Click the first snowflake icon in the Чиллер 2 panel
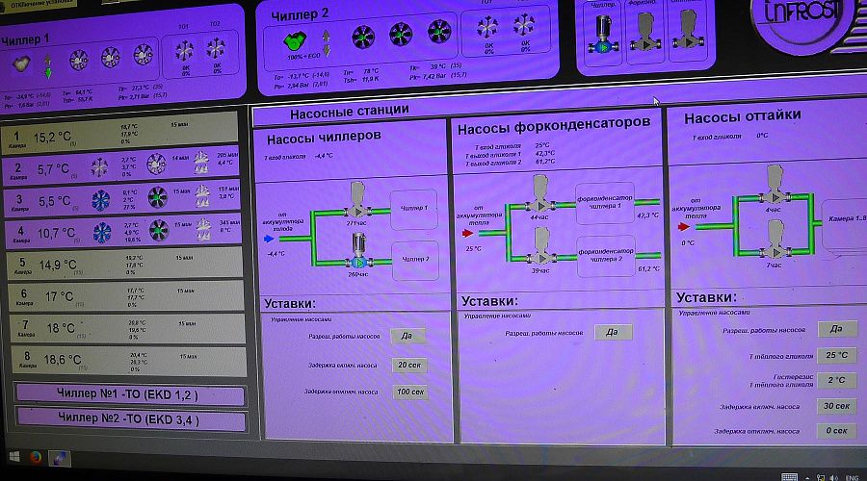Screen dimensions: 867x481 [x=487, y=27]
